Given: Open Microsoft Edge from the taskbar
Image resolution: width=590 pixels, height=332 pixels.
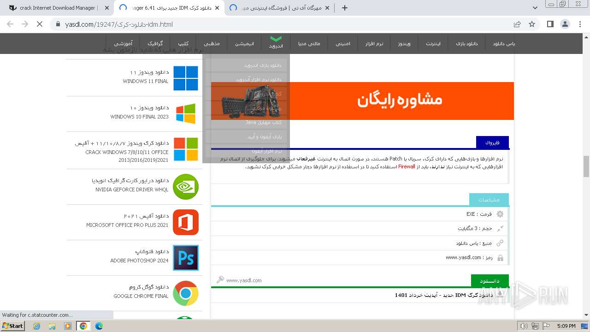Looking at the screenshot, I should (x=99, y=326).
